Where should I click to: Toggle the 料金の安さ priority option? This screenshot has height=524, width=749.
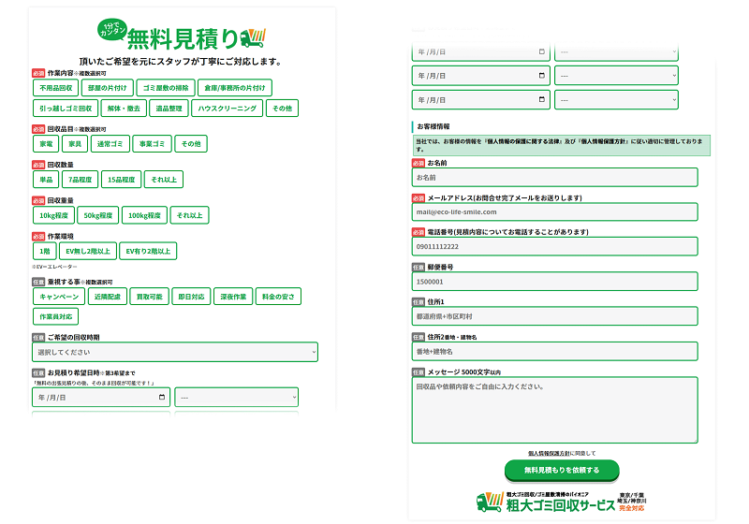[x=278, y=297]
